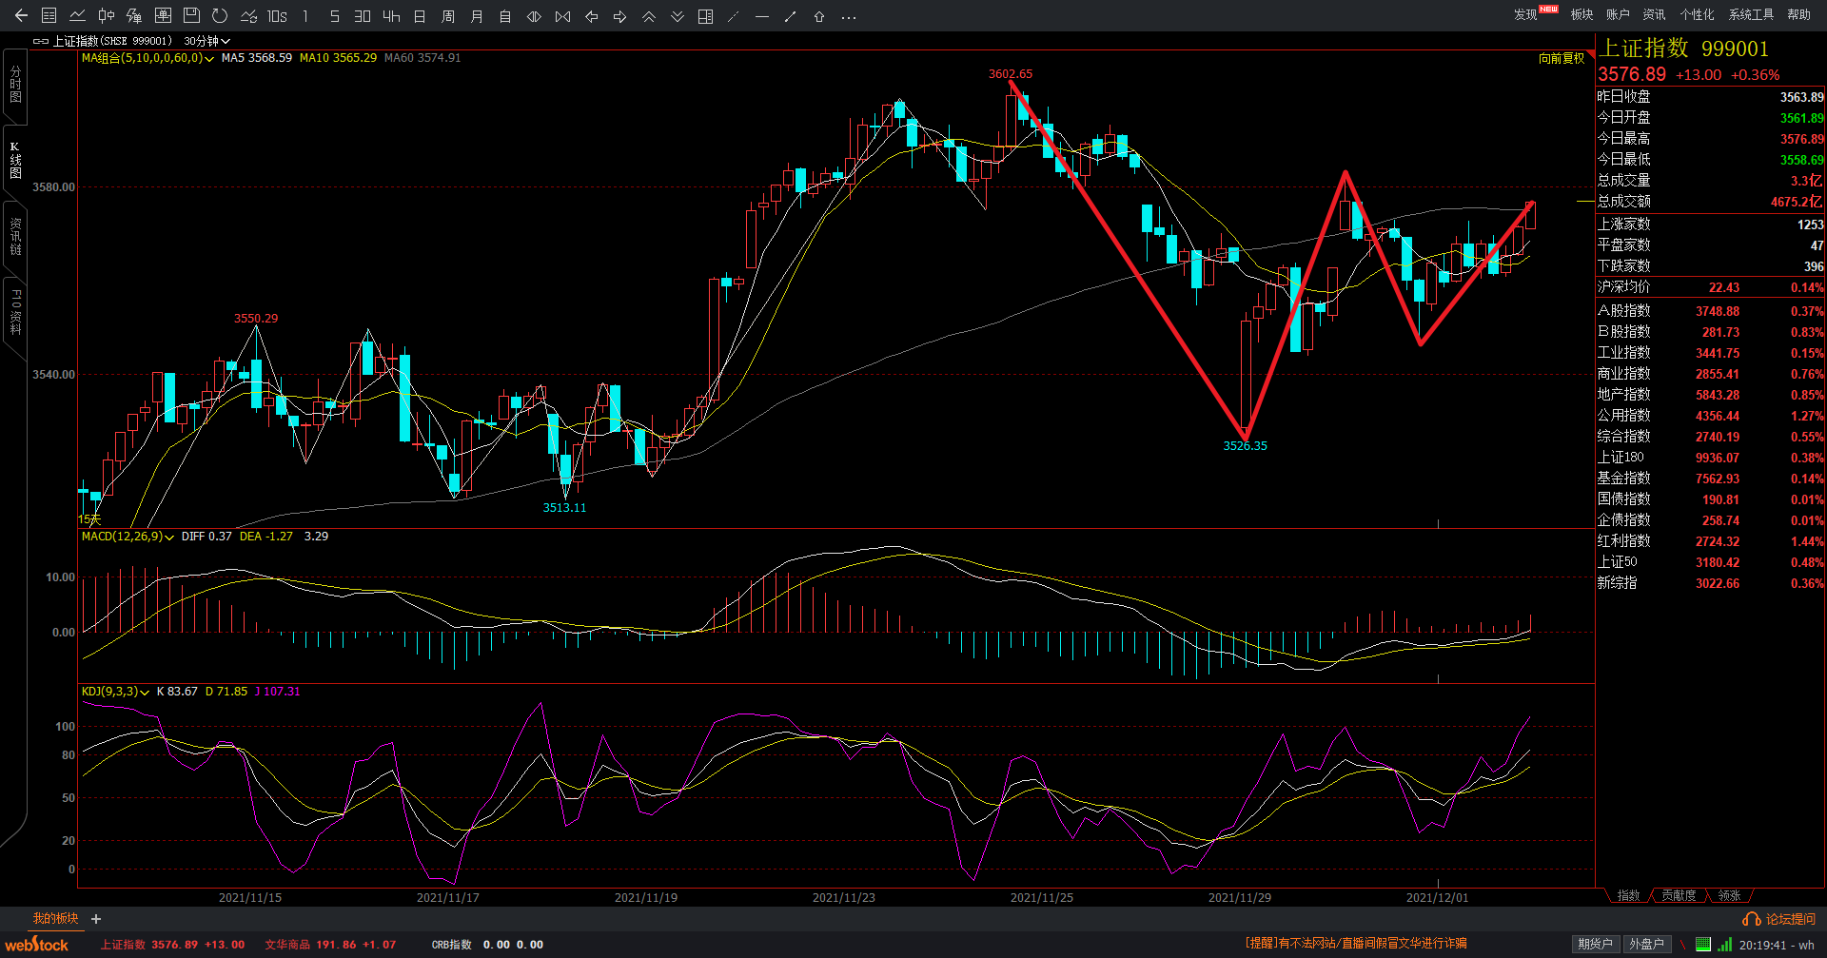Add a new block with the plus button

[96, 919]
